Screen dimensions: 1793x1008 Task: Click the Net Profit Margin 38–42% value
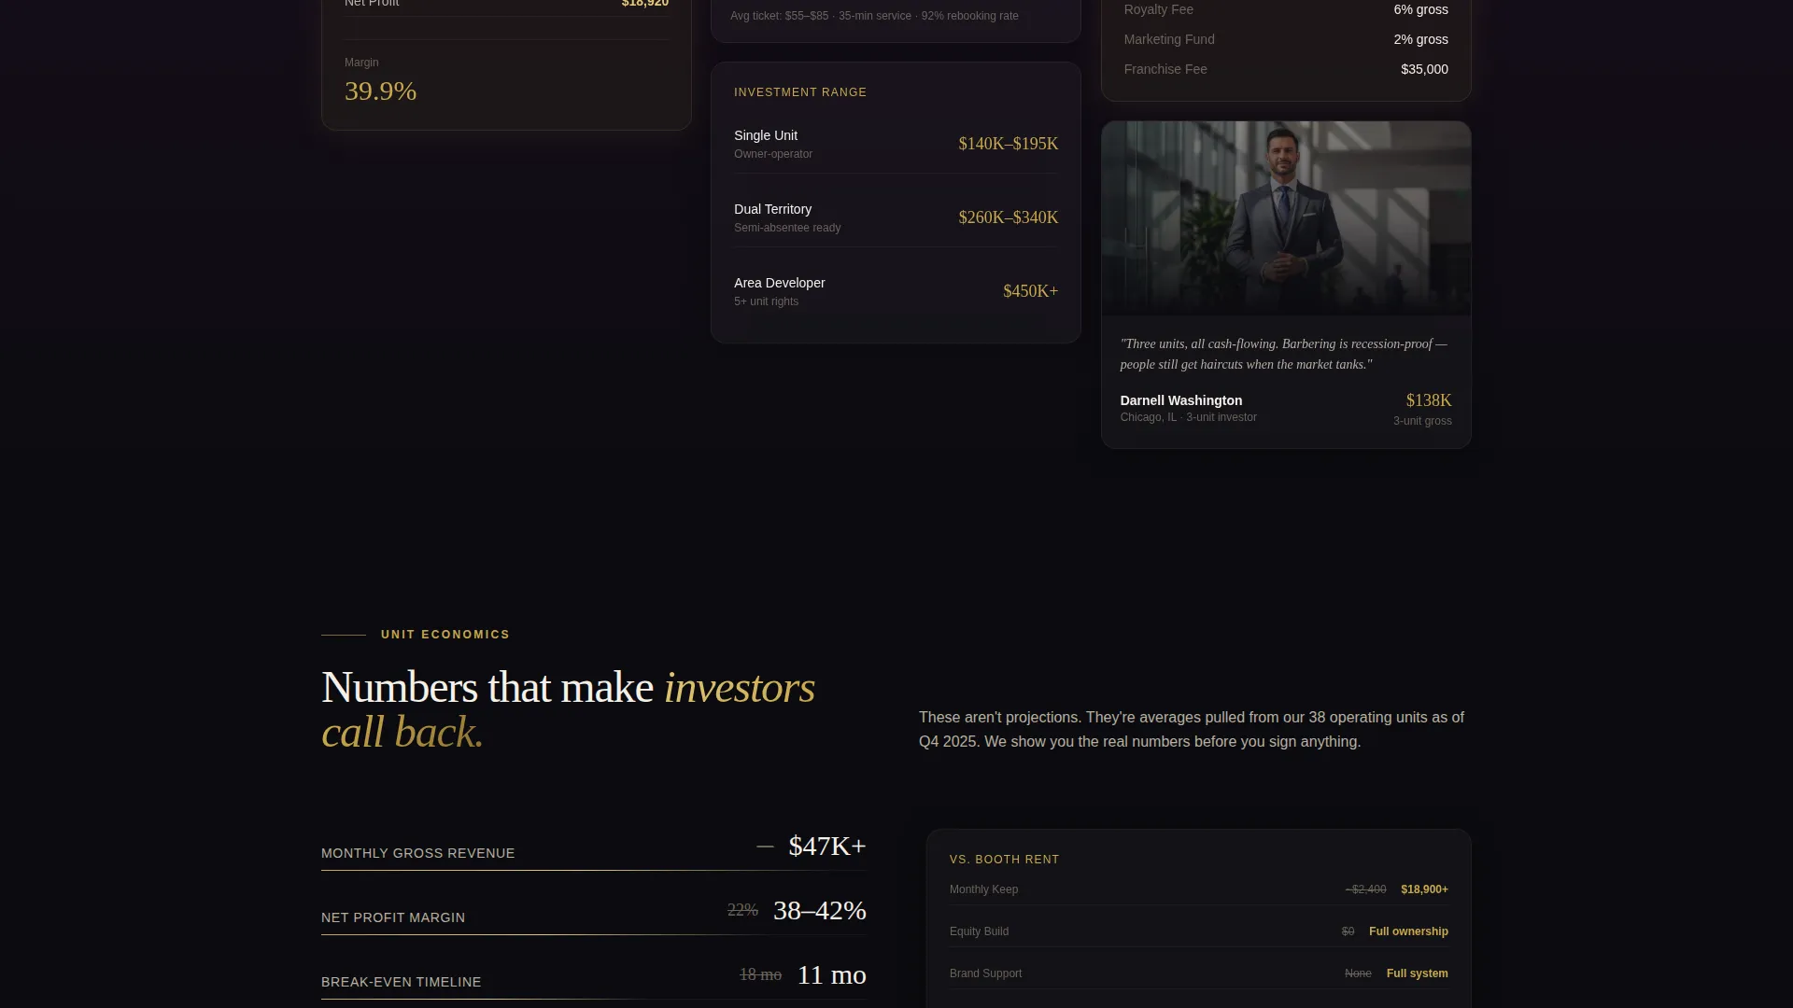click(820, 910)
